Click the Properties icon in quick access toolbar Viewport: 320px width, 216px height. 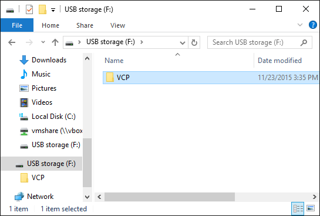[x=29, y=9]
